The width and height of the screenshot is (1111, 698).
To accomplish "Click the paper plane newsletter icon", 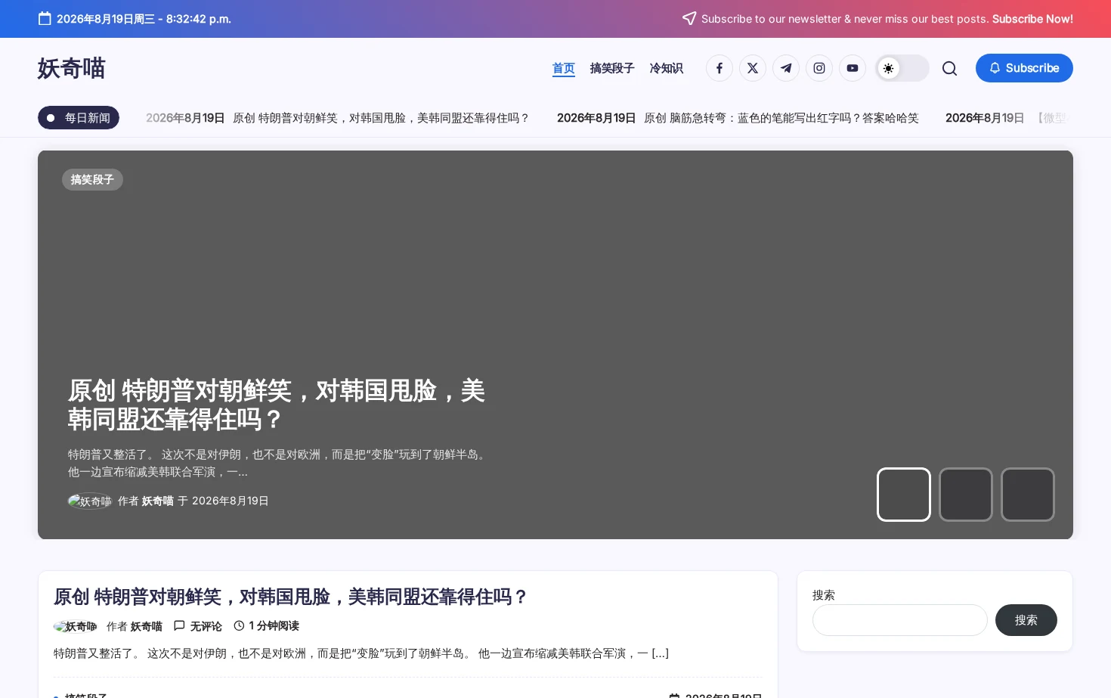I will point(689,18).
